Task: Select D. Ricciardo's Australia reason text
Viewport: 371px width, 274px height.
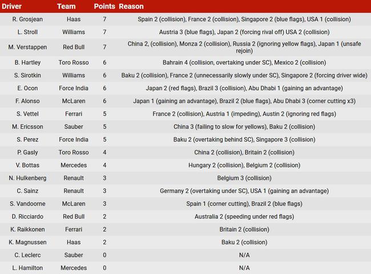Action: (244, 216)
